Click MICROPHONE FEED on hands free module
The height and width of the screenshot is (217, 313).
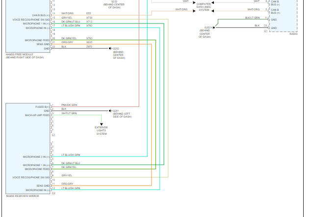coord(37,40)
